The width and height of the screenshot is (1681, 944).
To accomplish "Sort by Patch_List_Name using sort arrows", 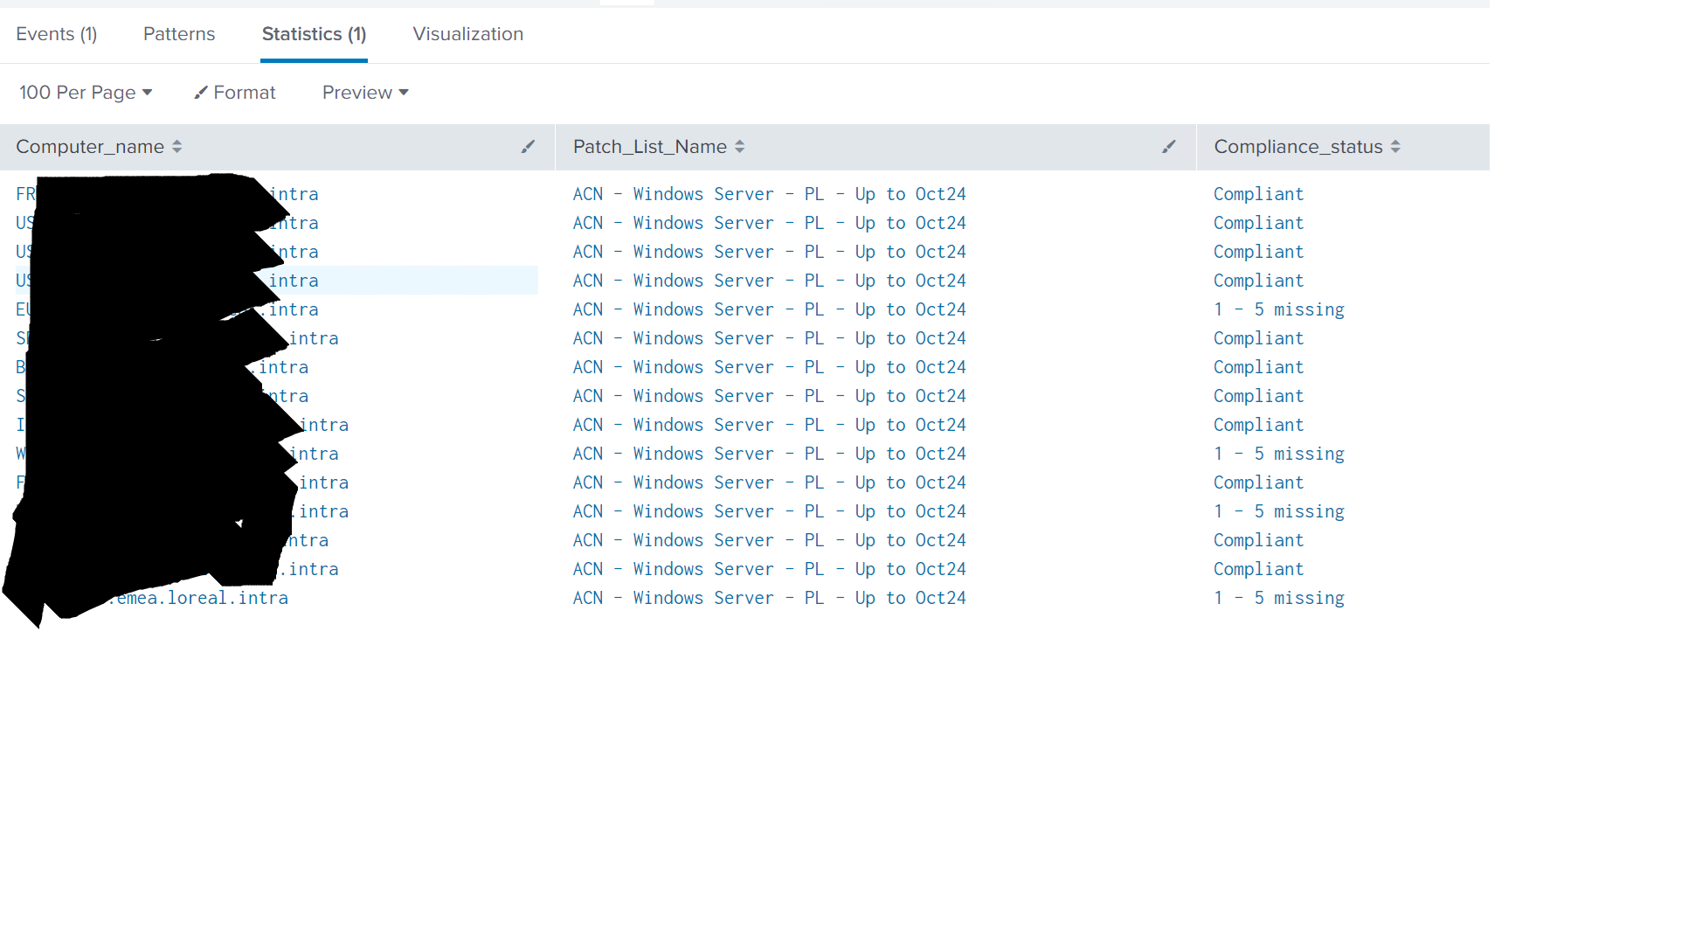I will 740,147.
